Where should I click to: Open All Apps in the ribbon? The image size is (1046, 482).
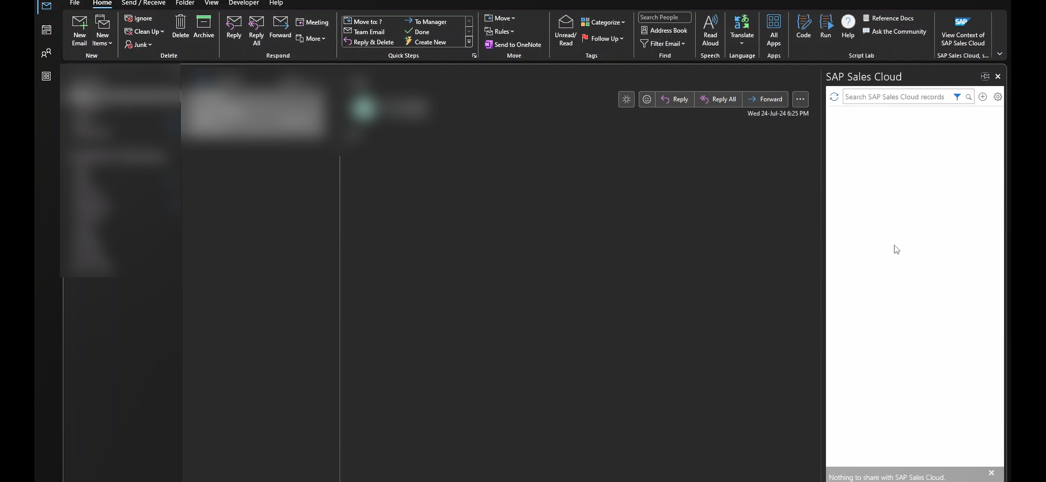[774, 31]
